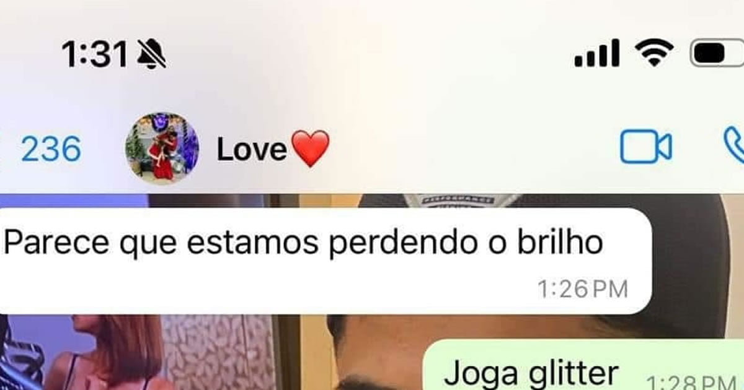Viewport: 744px width, 390px height.
Task: Tap the blank header area between Love and video icon
Action: [474, 149]
